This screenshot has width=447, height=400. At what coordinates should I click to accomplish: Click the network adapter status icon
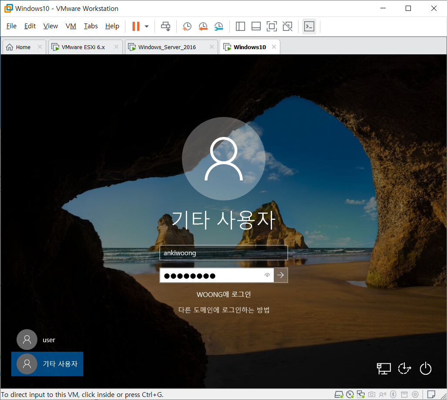pos(361,395)
